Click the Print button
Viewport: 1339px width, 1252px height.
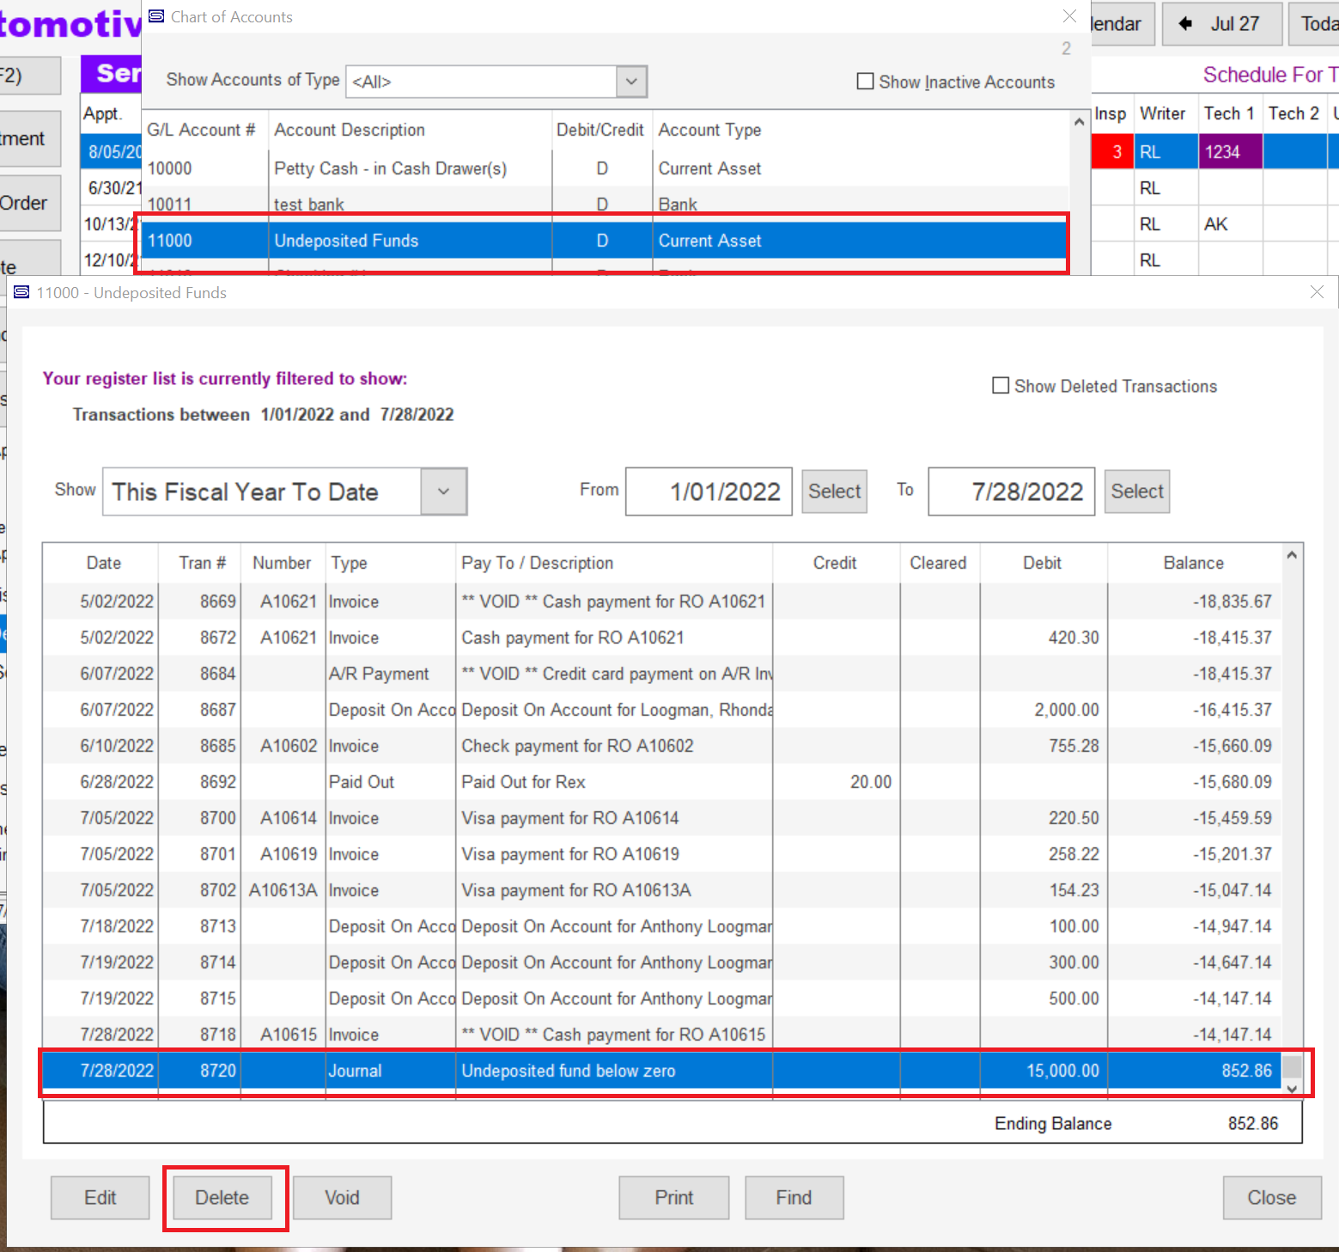[x=674, y=1198]
